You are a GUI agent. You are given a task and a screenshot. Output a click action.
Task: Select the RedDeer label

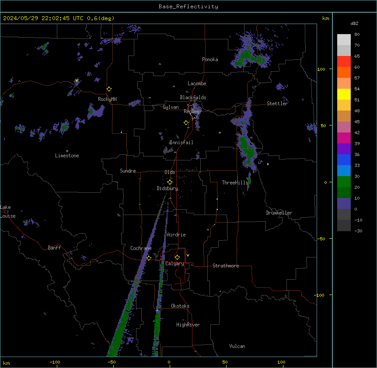coord(192,111)
